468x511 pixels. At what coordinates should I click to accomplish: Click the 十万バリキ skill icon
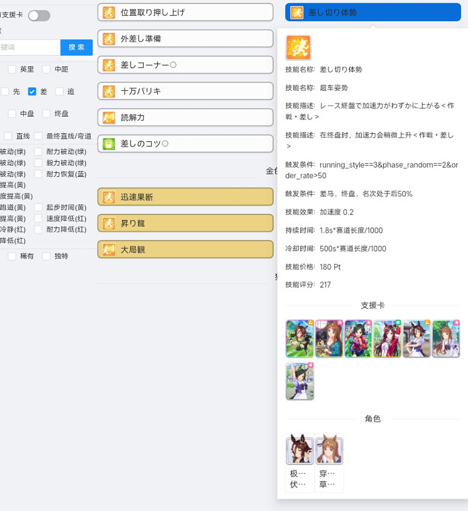pyautogui.click(x=109, y=91)
